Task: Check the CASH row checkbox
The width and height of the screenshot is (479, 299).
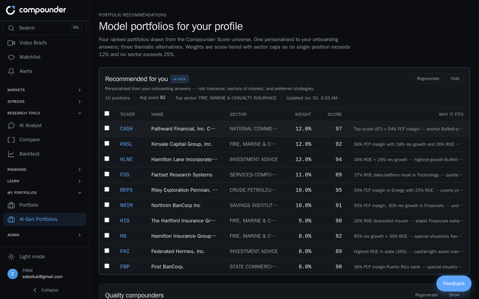Action: coord(107,128)
